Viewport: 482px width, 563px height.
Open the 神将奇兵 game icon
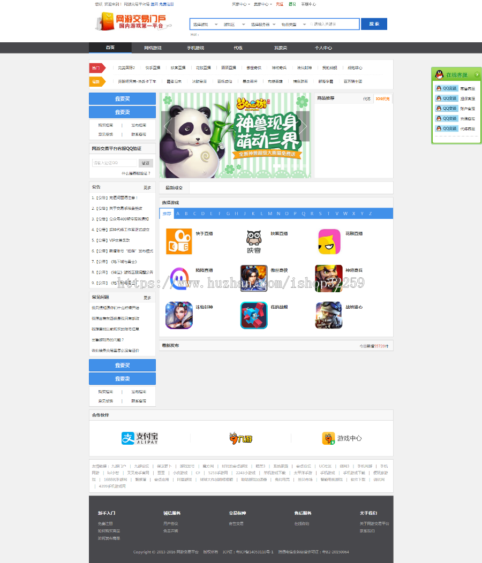point(329,278)
